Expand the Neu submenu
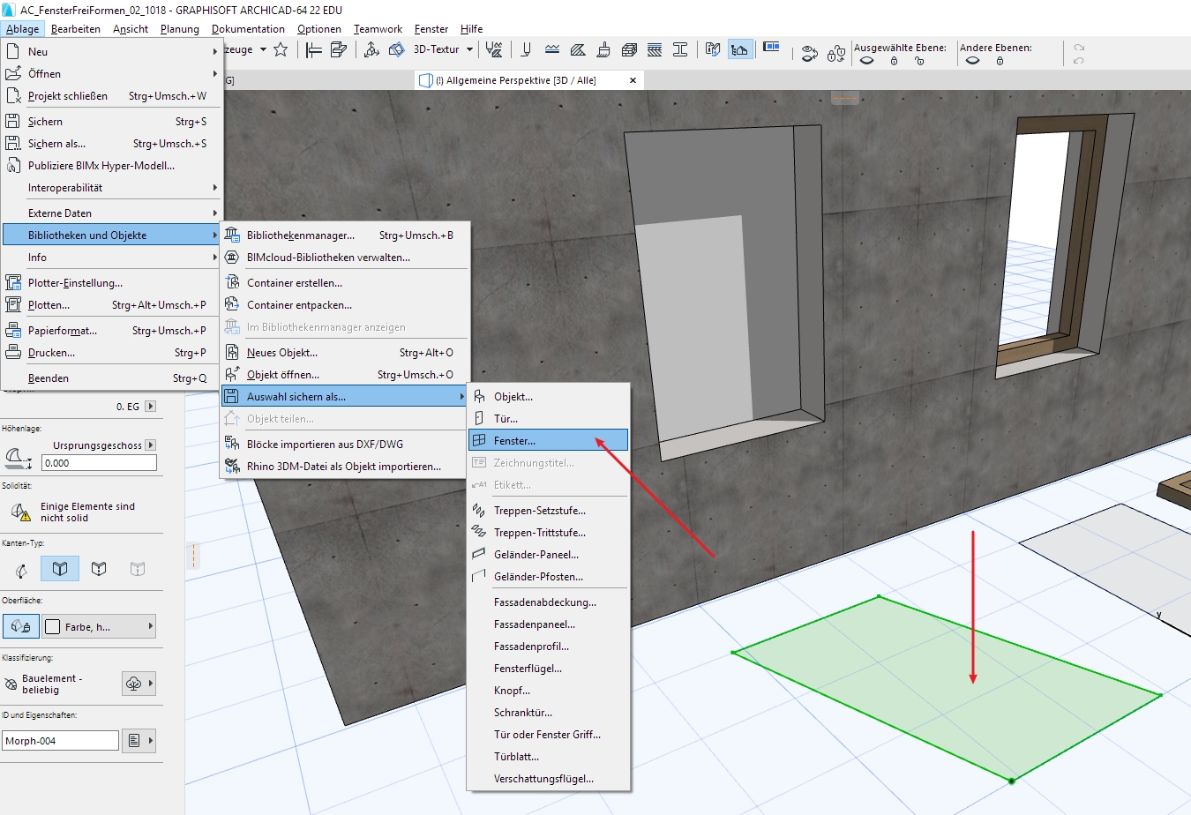 click(x=111, y=51)
